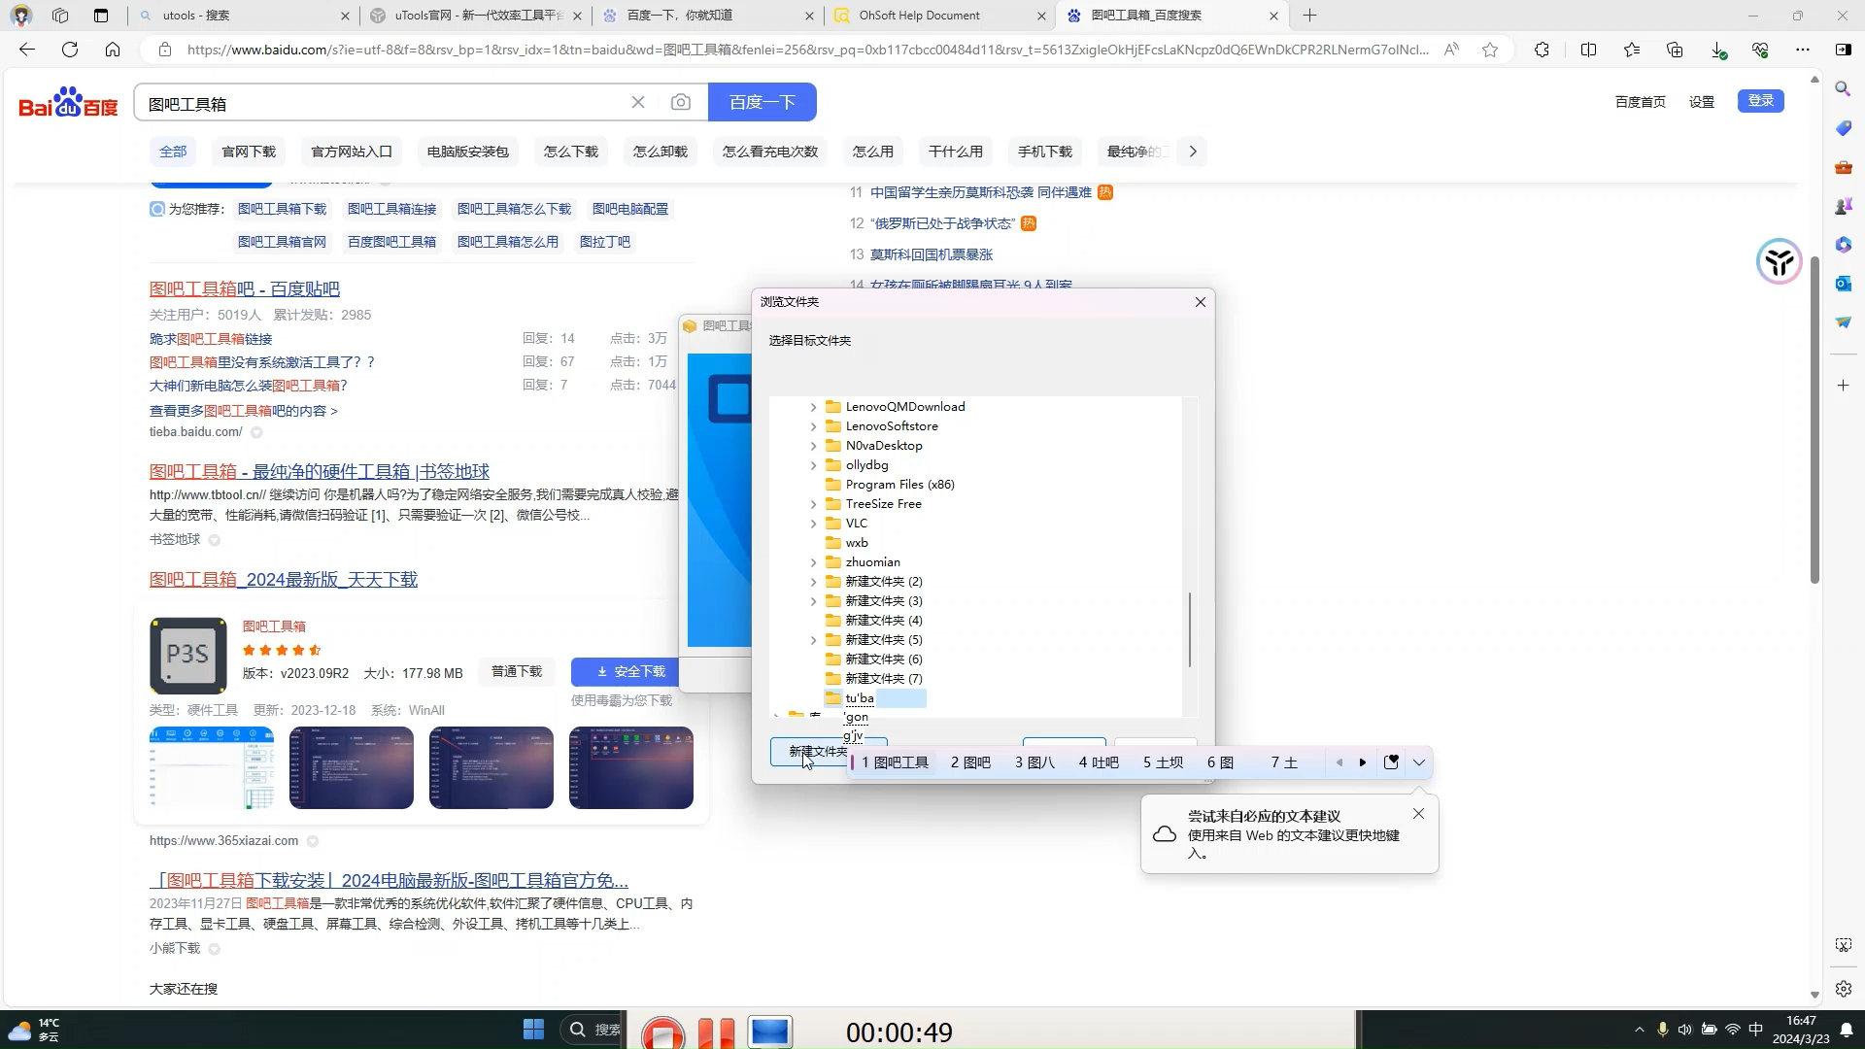Add a sidebar app plus icon

(1843, 386)
